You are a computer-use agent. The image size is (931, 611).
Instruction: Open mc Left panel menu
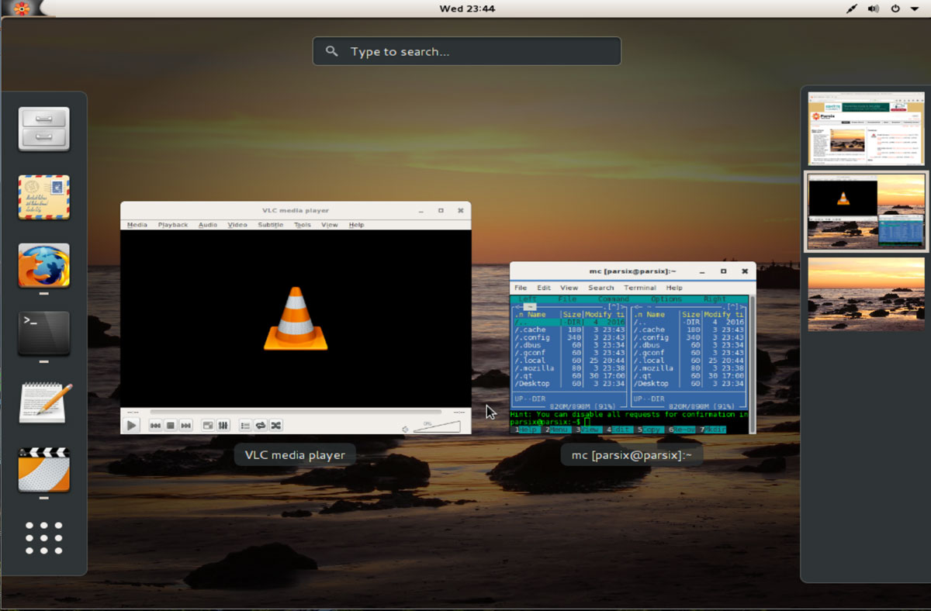click(528, 299)
